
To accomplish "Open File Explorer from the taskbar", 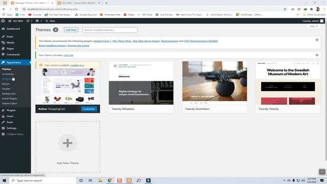I will click(x=100, y=180).
